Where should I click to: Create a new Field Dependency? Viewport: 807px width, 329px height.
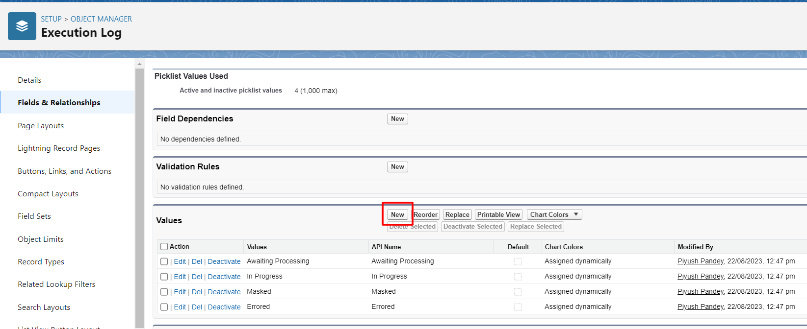point(397,119)
